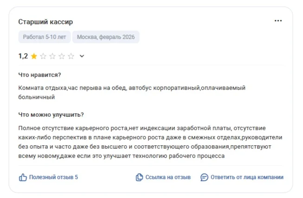Click the text beginning Комната отдыха
Image resolution: width=303 pixels, height=198 pixels.
coord(132,93)
